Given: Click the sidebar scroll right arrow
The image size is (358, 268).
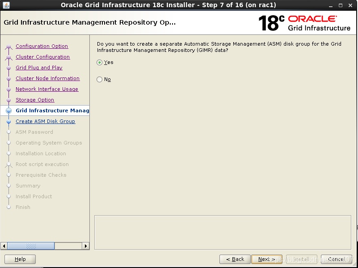Looking at the screenshot, I should pos(86,246).
